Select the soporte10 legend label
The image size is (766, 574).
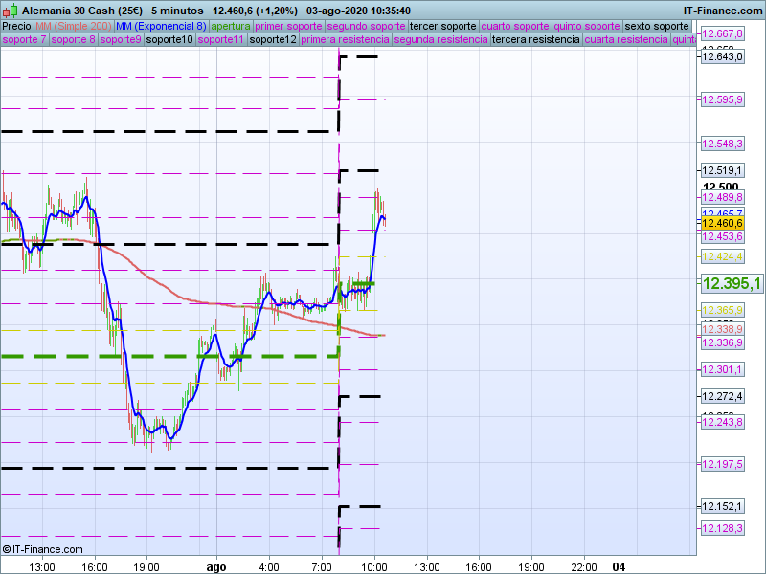169,40
